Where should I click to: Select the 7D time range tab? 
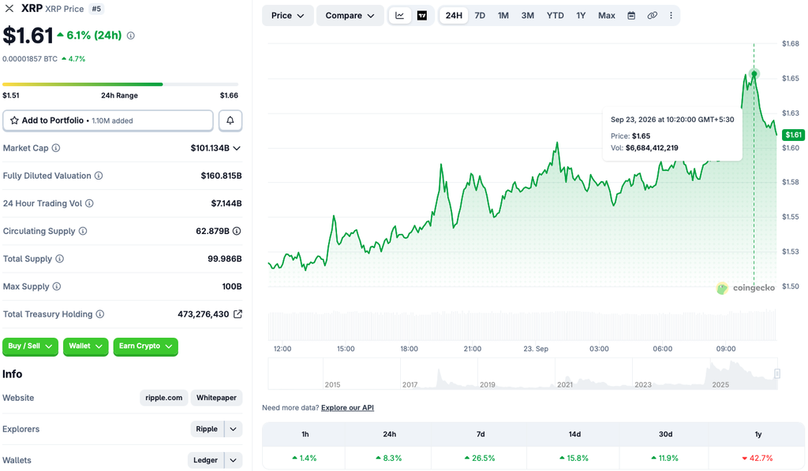(x=480, y=16)
